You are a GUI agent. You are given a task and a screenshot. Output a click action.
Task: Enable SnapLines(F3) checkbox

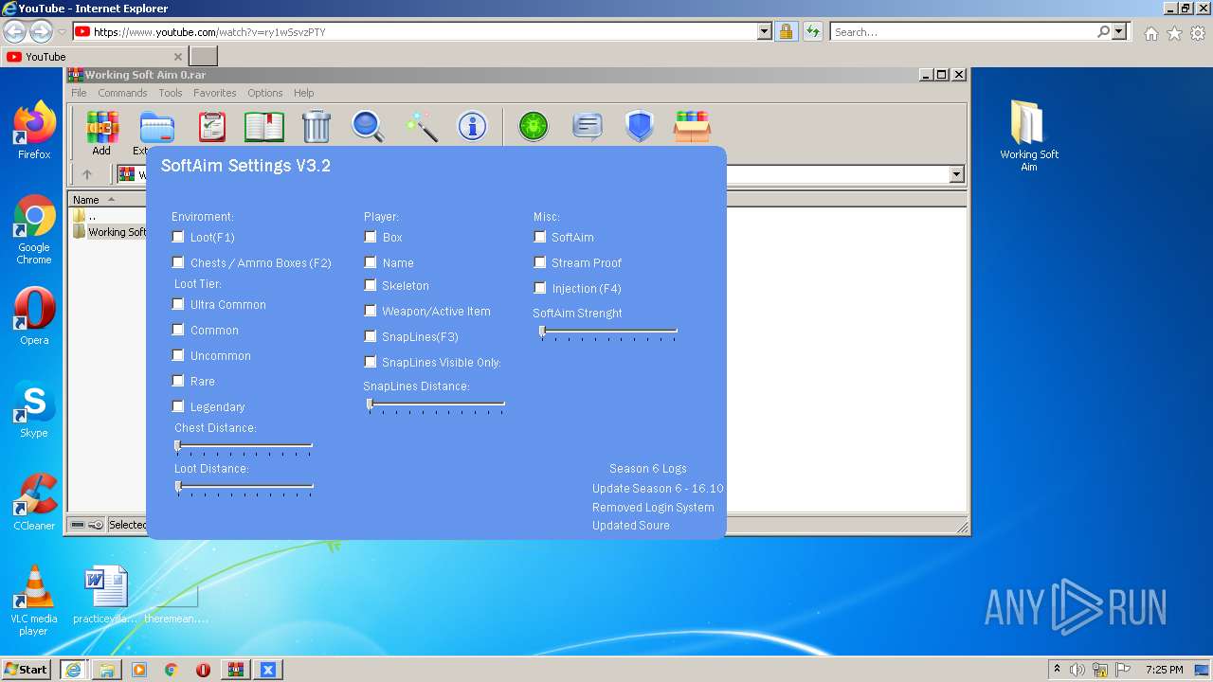(371, 336)
